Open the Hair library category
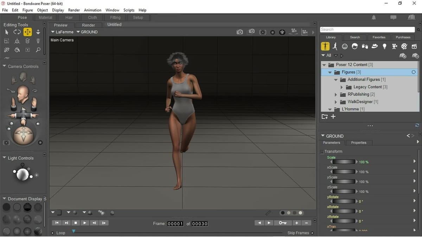This screenshot has height=237, width=422. [354, 46]
